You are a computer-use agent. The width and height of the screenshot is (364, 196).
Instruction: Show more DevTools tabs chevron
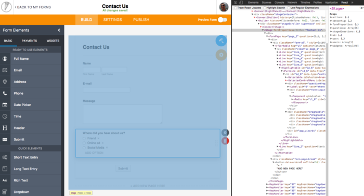click(352, 2)
